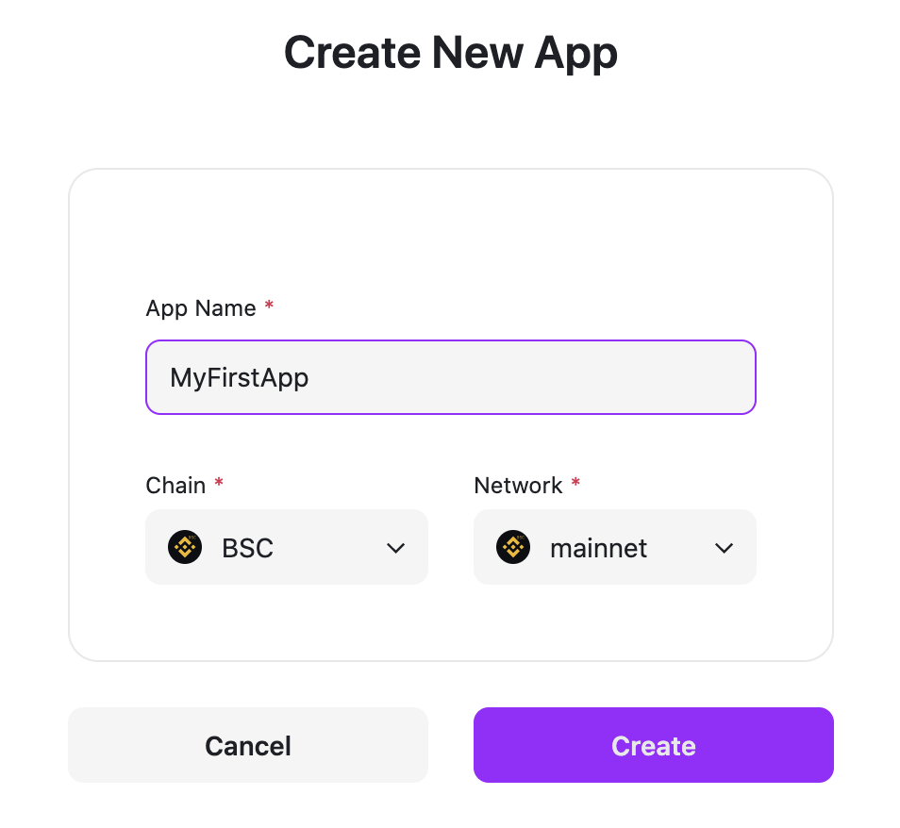Click the red asterisk beside Network
900x828 pixels.
(575, 485)
